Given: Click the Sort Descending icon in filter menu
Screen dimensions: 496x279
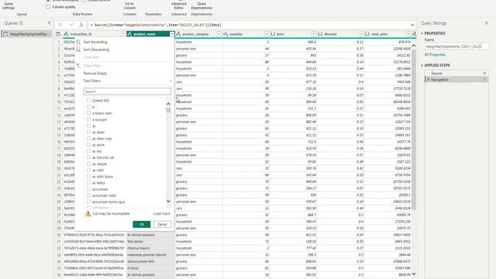Looking at the screenshot, I should [78, 50].
